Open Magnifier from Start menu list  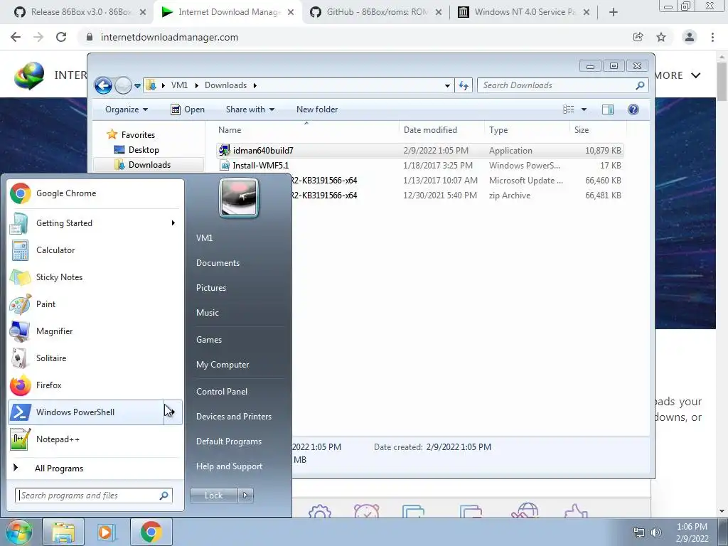95,331
